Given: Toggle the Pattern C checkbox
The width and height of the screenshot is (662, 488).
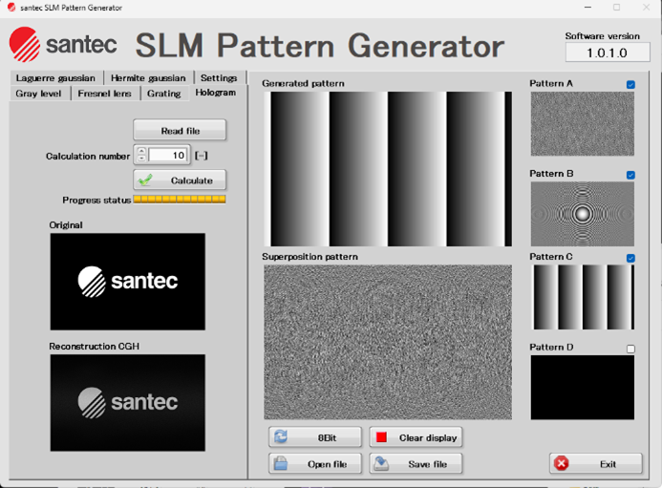Looking at the screenshot, I should coord(630,258).
